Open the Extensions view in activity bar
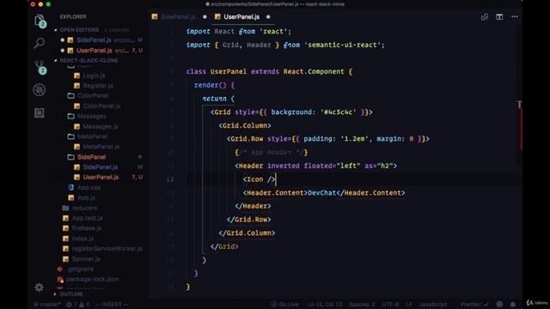Image resolution: width=550 pixels, height=309 pixels. coord(40,112)
